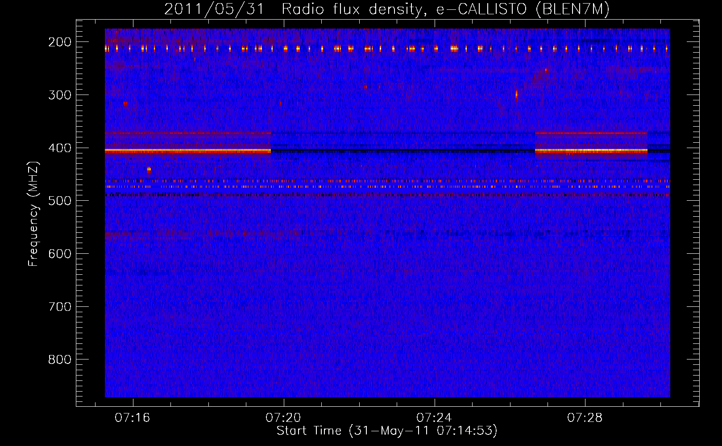Click the plot title mentioning e-CALLISTO (BLEN7M)

coord(387,9)
